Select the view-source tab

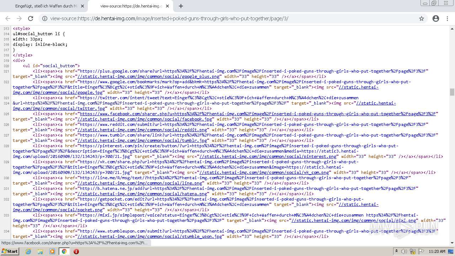[130, 6]
